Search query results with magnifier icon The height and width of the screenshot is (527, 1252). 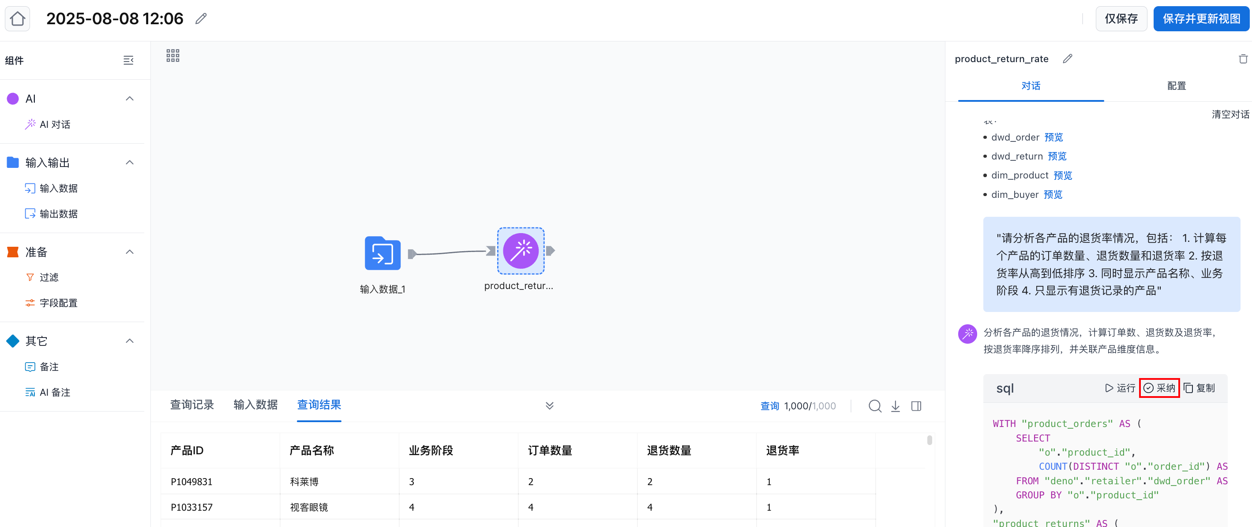click(x=874, y=406)
